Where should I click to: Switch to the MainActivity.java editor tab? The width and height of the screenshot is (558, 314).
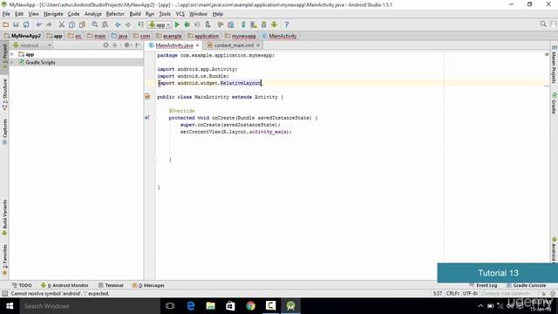pos(174,45)
